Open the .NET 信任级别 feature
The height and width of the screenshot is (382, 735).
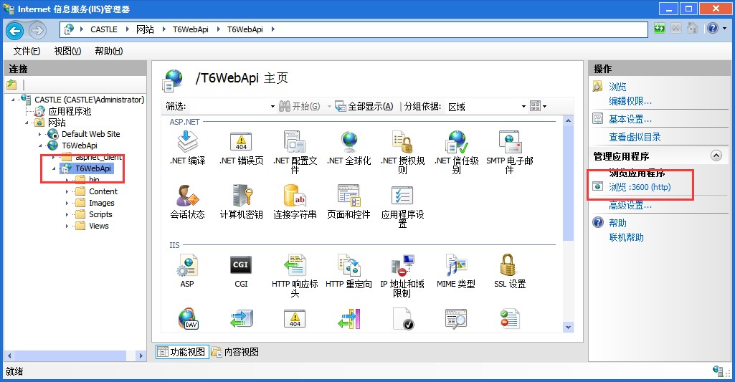(x=457, y=153)
